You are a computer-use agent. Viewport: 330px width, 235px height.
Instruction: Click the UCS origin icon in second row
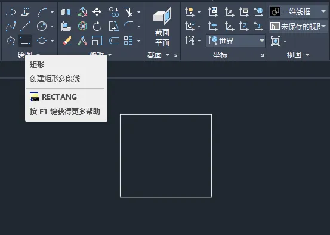(x=229, y=26)
